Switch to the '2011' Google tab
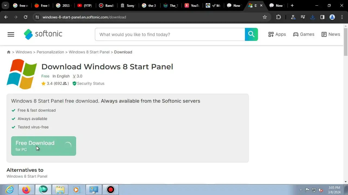Image resolution: width=348 pixels, height=195 pixels. 63,5
